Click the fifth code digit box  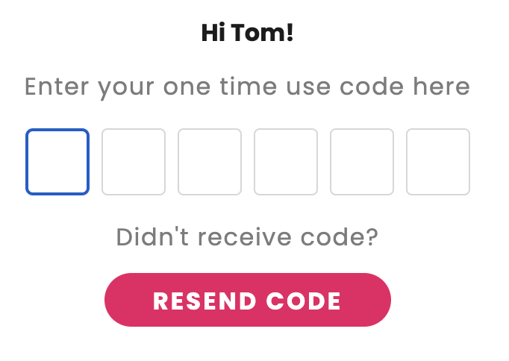(362, 162)
